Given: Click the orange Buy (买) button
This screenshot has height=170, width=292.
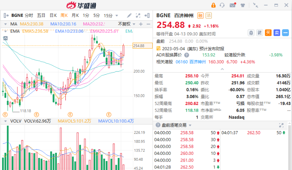Looking at the screenshot, I should click(268, 33).
